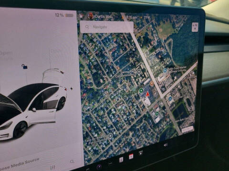229x171 pixels.
Task: Open the three-dots all apps launcher
Action: (x=110, y=163)
